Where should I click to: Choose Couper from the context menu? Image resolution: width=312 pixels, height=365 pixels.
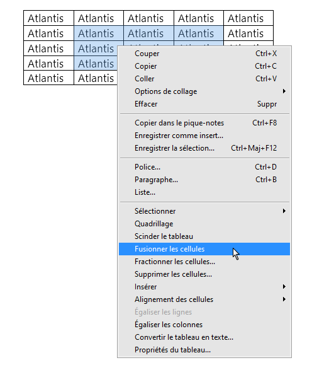coord(204,54)
